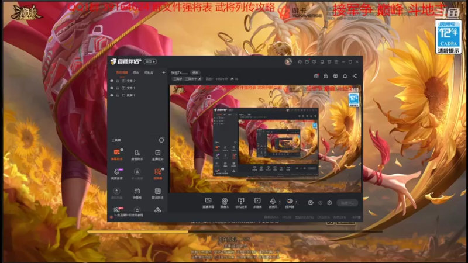
Task: Click the layout grid icon above preview
Action: click(335, 76)
